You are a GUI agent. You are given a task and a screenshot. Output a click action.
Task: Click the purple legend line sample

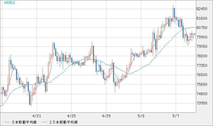7,122
